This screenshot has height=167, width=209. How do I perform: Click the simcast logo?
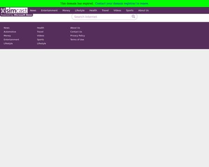pos(14,10)
